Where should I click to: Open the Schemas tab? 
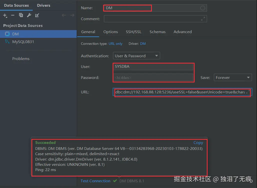point(157,32)
